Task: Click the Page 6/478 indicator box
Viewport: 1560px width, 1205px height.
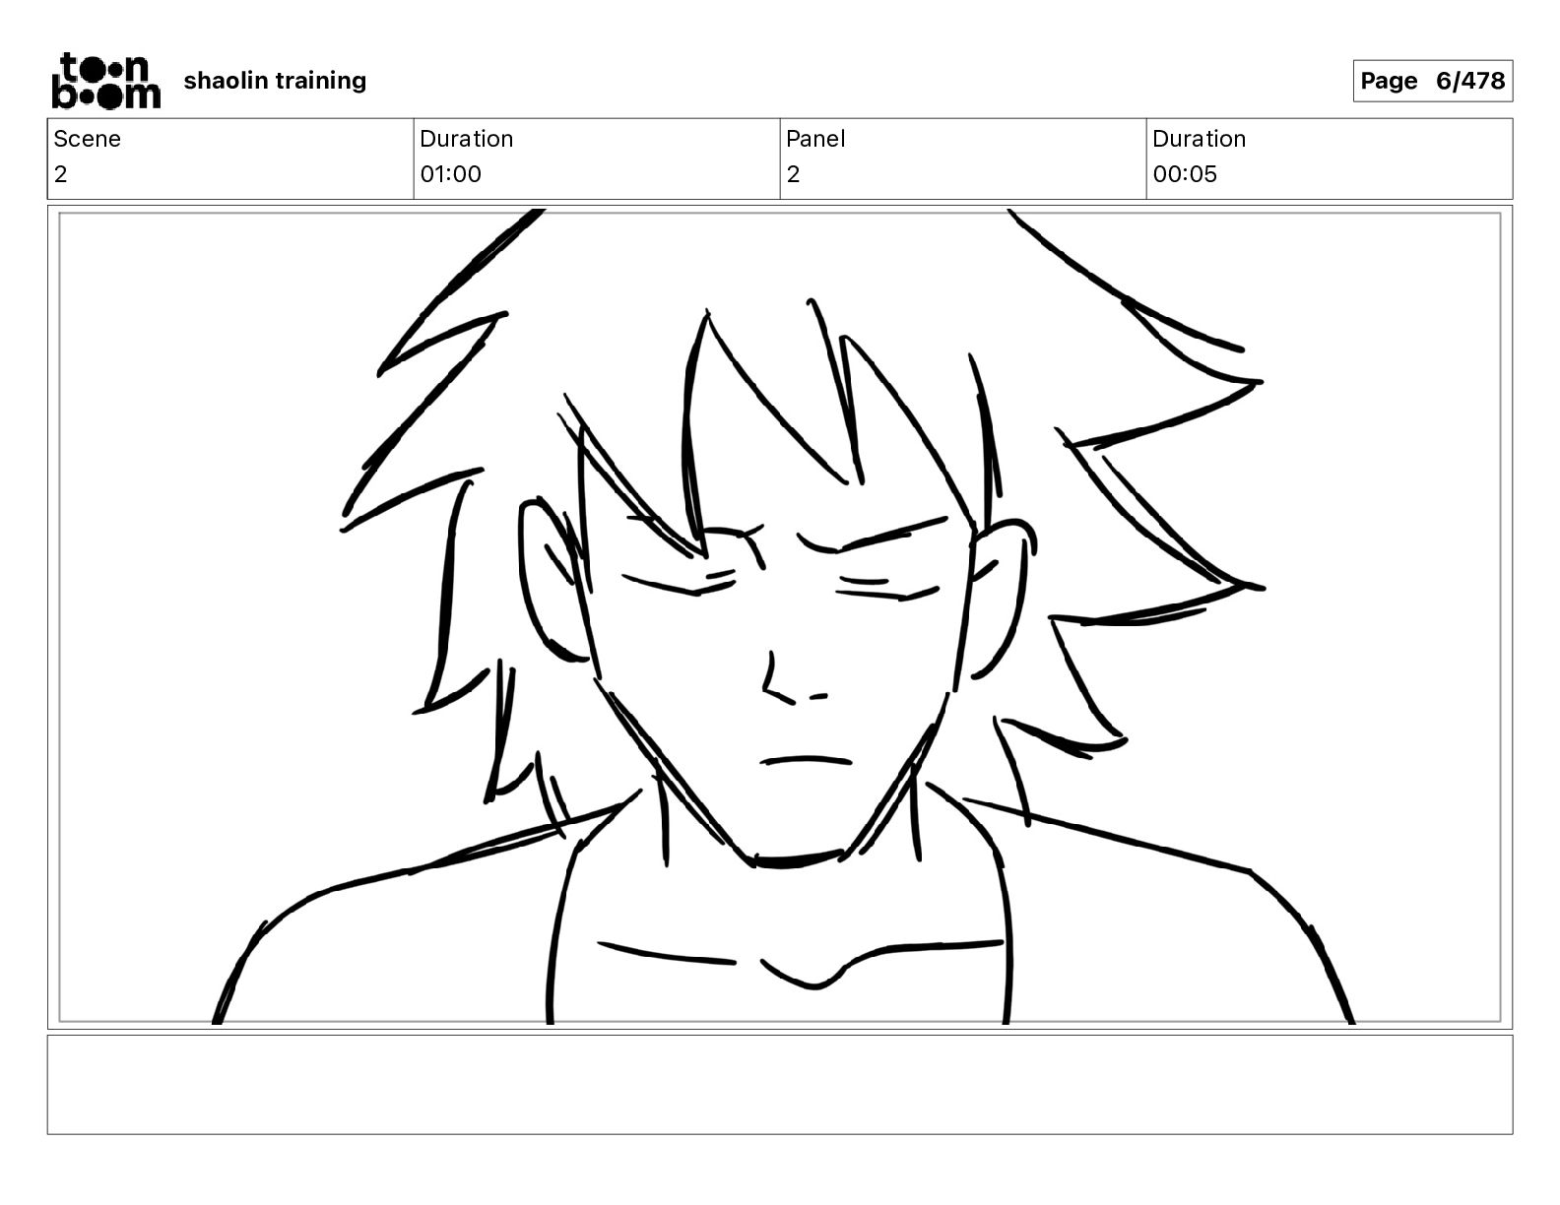Action: point(1432,81)
